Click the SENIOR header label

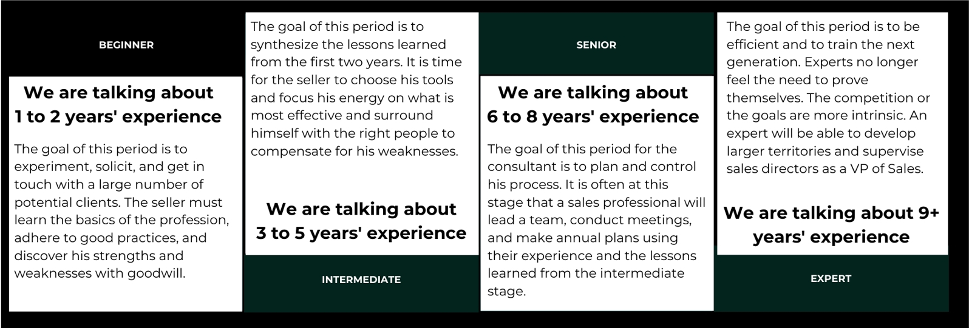click(596, 45)
